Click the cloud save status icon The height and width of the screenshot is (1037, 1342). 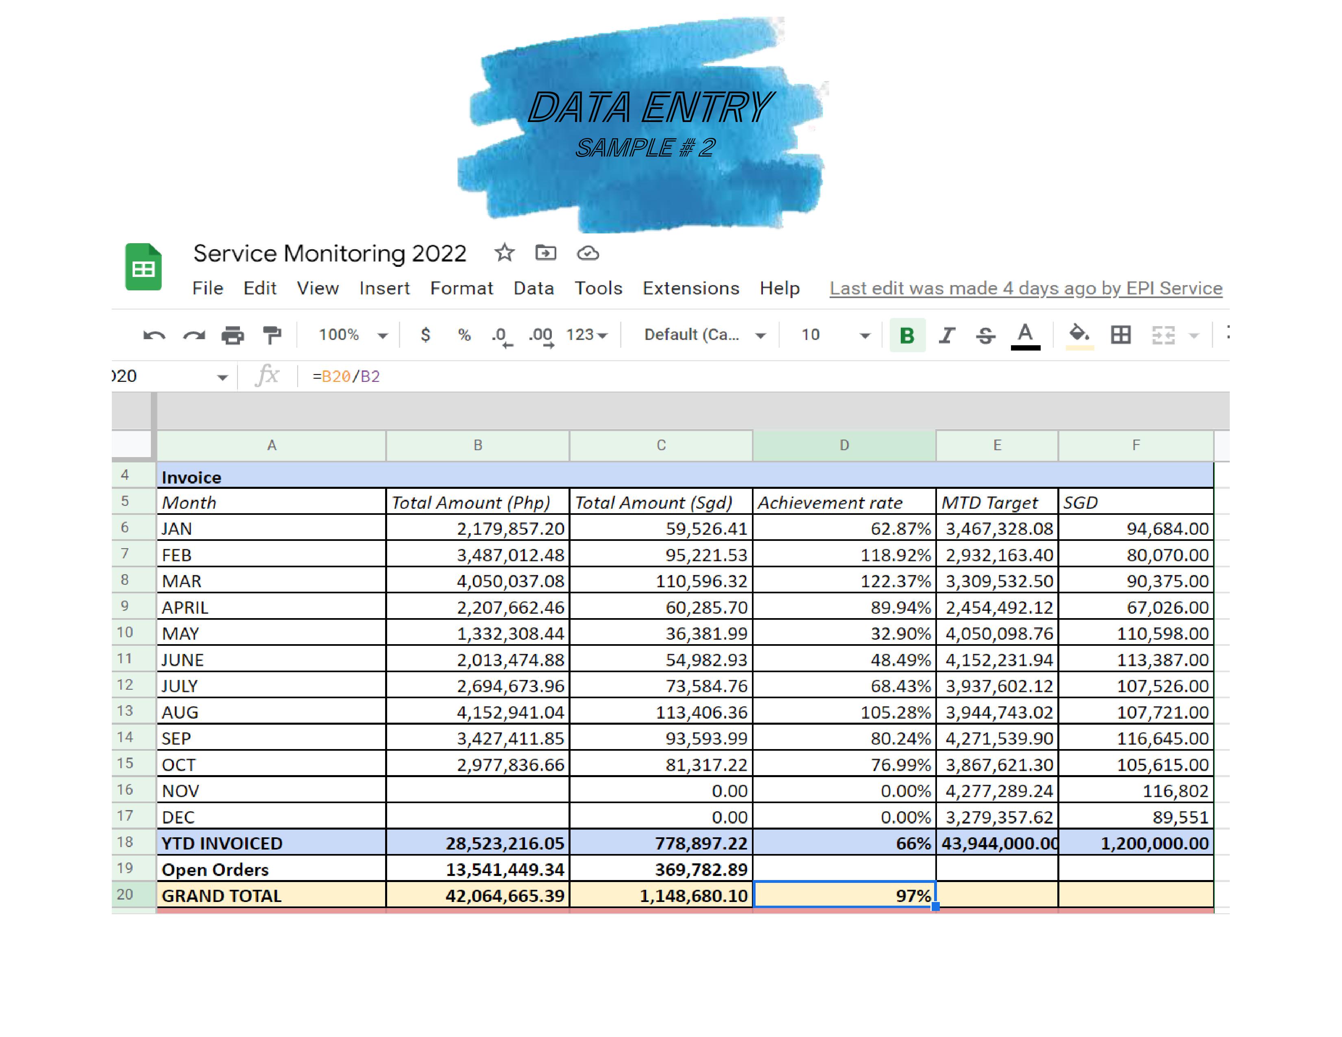click(588, 253)
